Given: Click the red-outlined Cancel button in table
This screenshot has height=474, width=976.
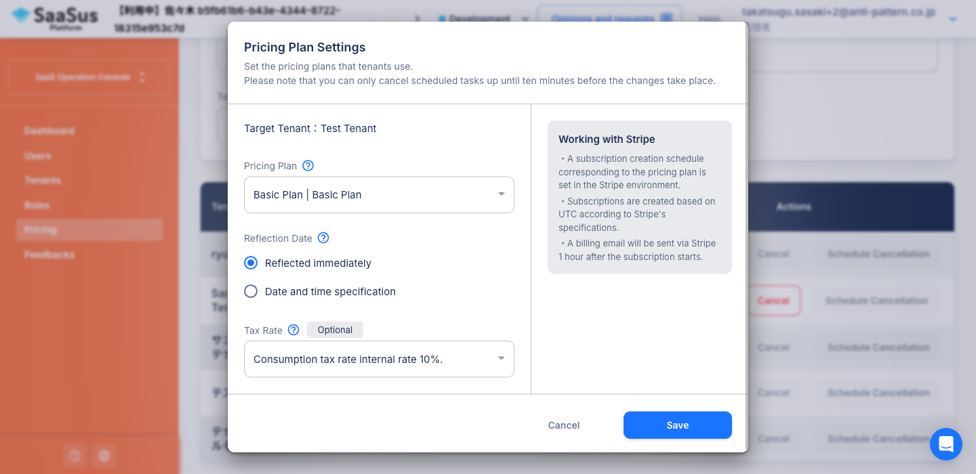Looking at the screenshot, I should click(773, 301).
